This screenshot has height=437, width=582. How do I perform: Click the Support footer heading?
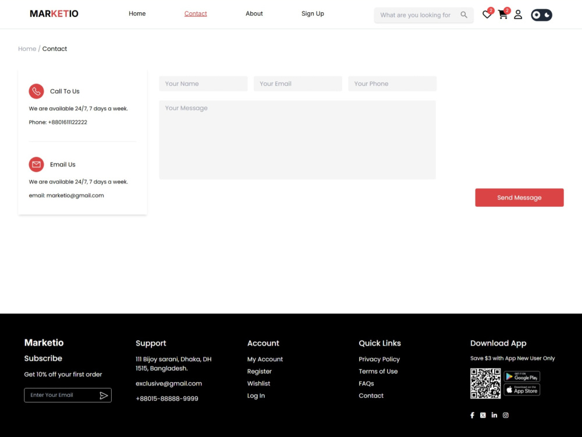tap(151, 343)
